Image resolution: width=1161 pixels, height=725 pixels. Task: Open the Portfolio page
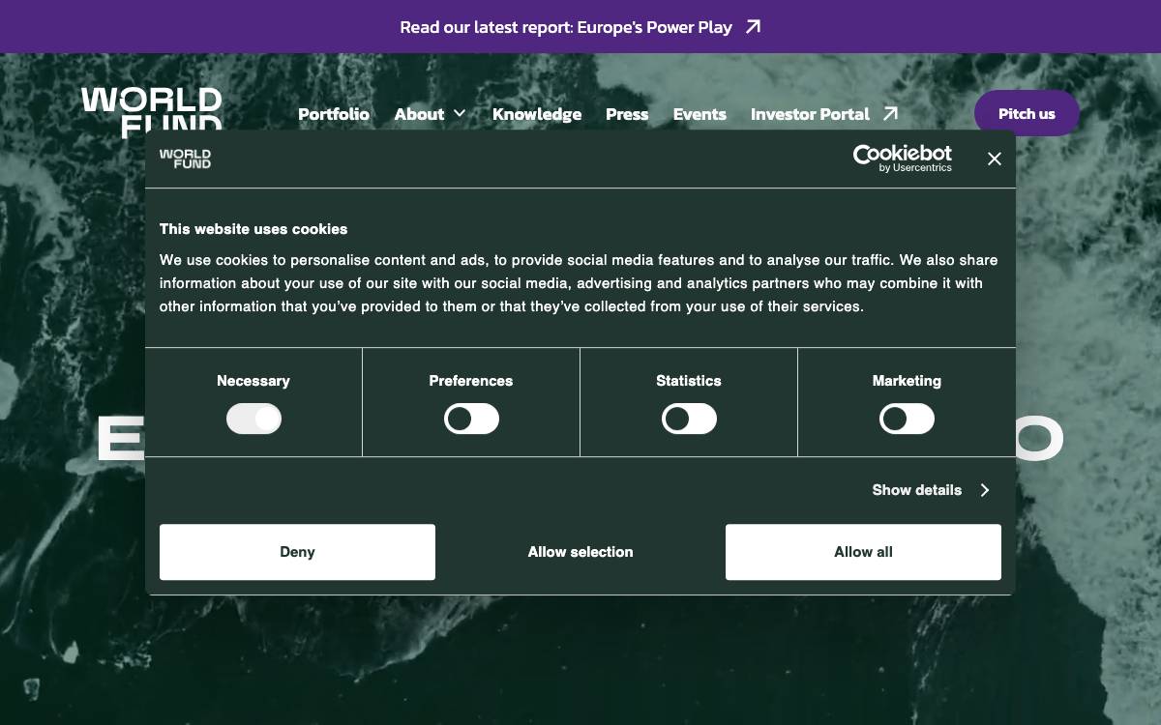point(334,114)
